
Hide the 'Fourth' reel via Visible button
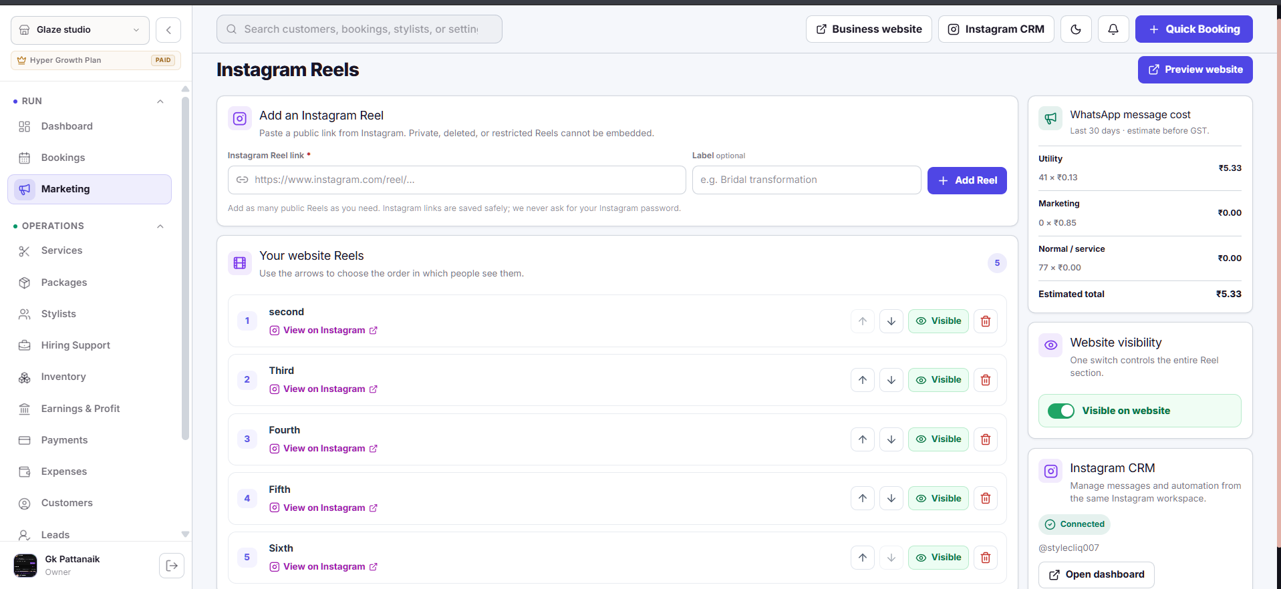[x=938, y=439]
